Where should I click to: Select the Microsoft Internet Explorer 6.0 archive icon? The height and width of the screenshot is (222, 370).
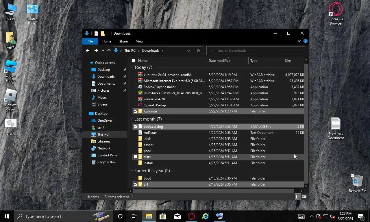[x=140, y=81]
